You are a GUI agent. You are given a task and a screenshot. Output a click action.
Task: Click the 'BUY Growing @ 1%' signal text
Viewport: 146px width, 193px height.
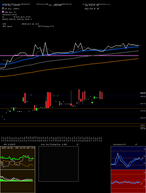pos(46,26)
